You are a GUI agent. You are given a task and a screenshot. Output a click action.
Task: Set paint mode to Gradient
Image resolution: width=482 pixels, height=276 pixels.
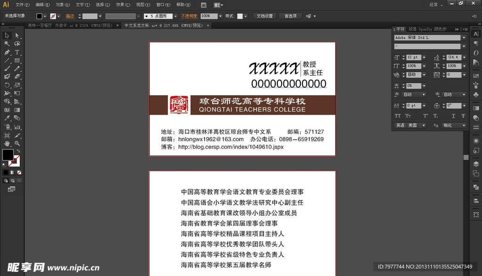[x=12, y=172]
